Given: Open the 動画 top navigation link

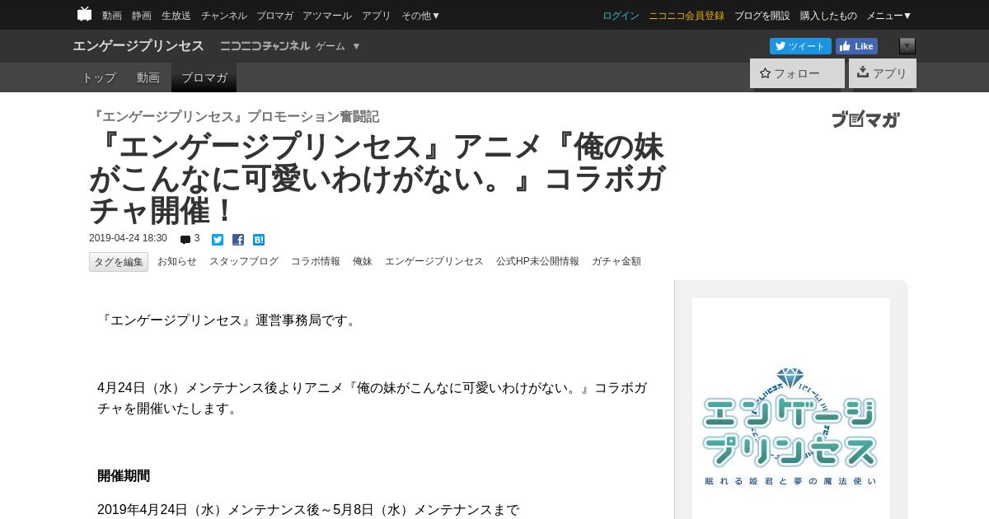Looking at the screenshot, I should [112, 16].
